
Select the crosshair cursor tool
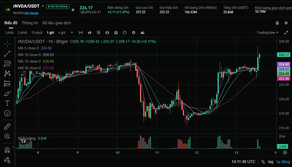[x=7, y=44]
